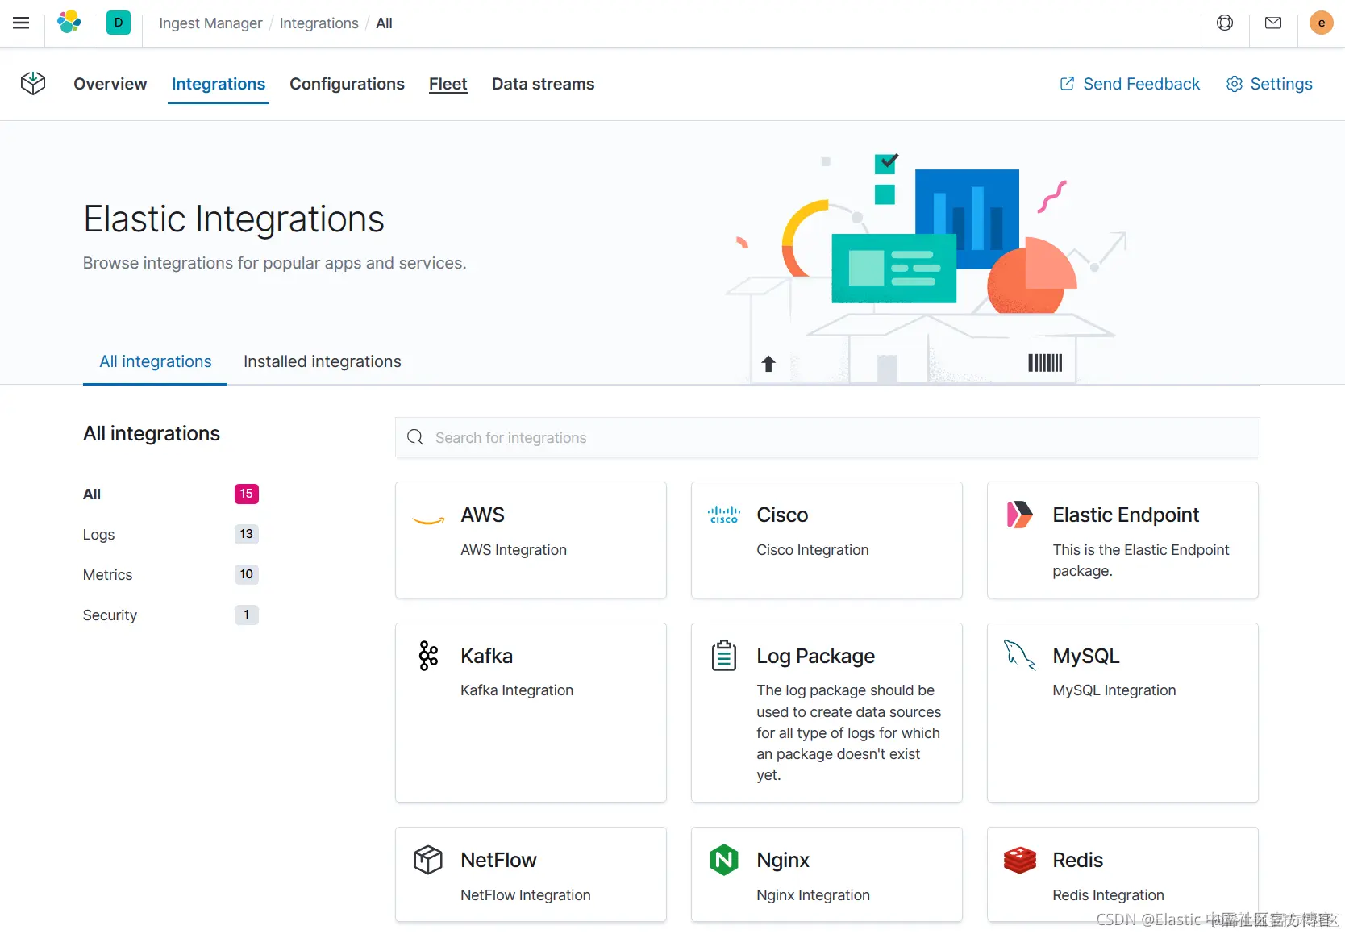Open the Log Package card title
The image size is (1345, 934).
point(815,656)
